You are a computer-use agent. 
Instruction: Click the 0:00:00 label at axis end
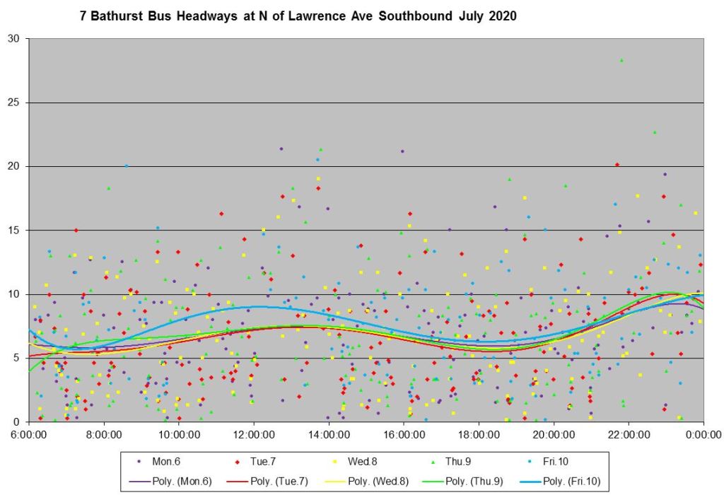click(703, 433)
